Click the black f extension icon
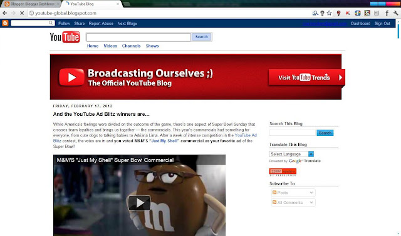 coord(387,13)
